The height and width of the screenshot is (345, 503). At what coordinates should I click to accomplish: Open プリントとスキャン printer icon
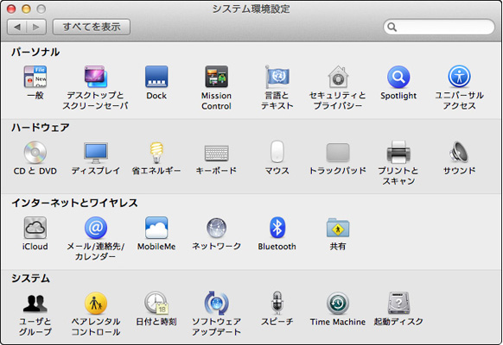pyautogui.click(x=398, y=153)
